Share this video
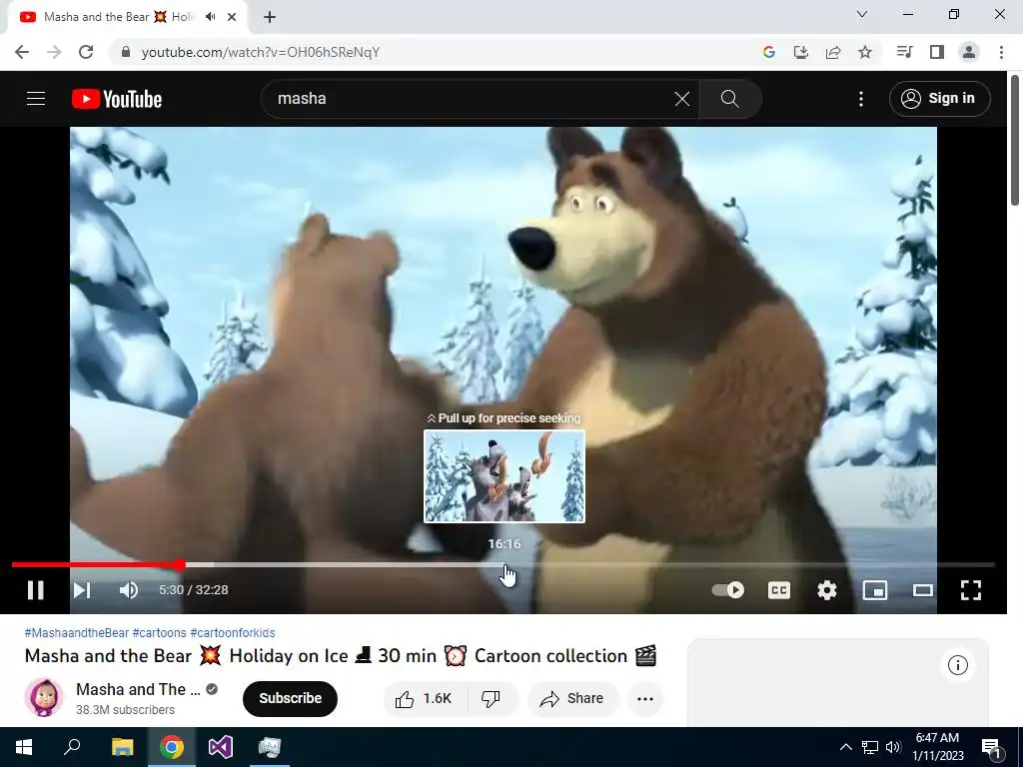 tap(572, 698)
